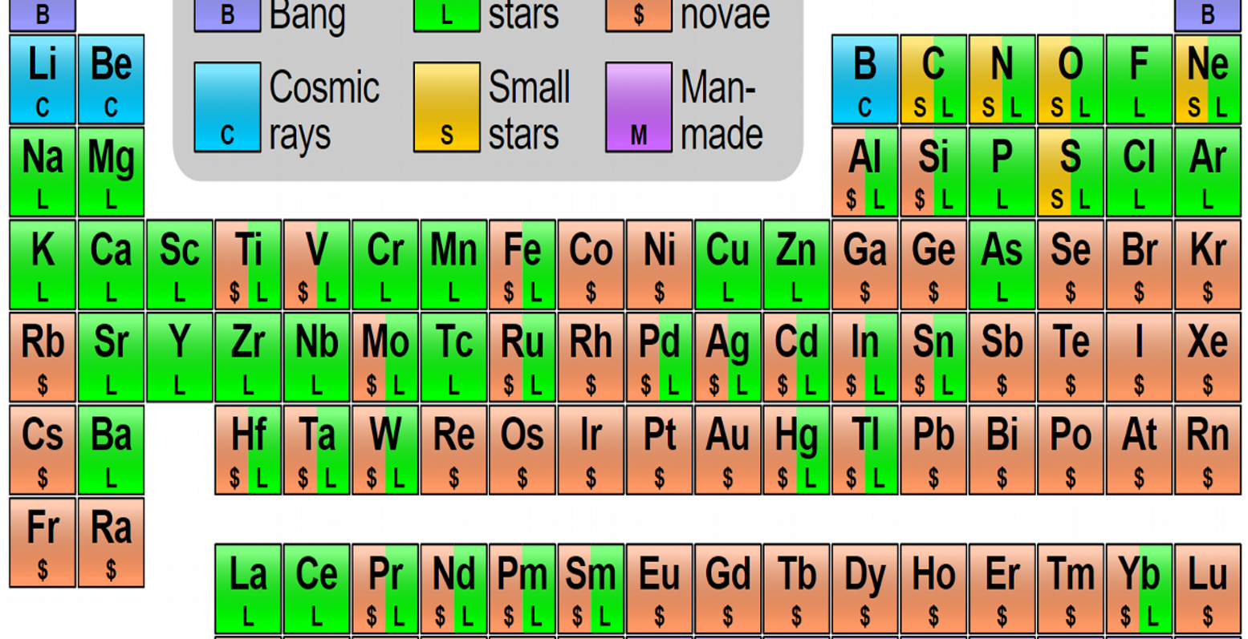
Task: Select the Tungsten (W) element tile
Action: pos(385,450)
